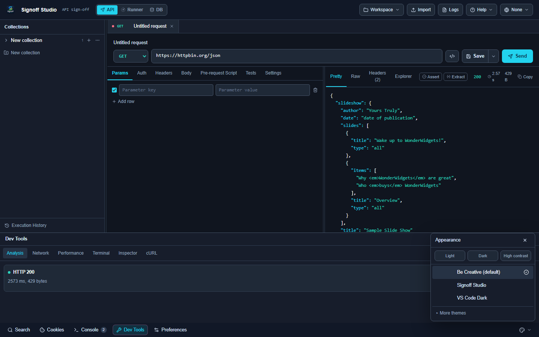Click the Signoff Studio logo icon
The image size is (539, 337).
(x=10, y=10)
